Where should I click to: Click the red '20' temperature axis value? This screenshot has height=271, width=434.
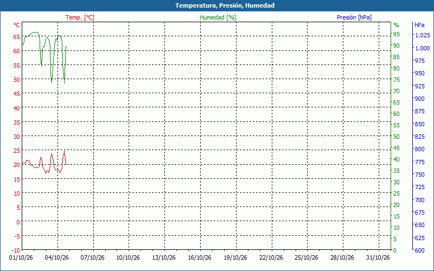(x=17, y=165)
